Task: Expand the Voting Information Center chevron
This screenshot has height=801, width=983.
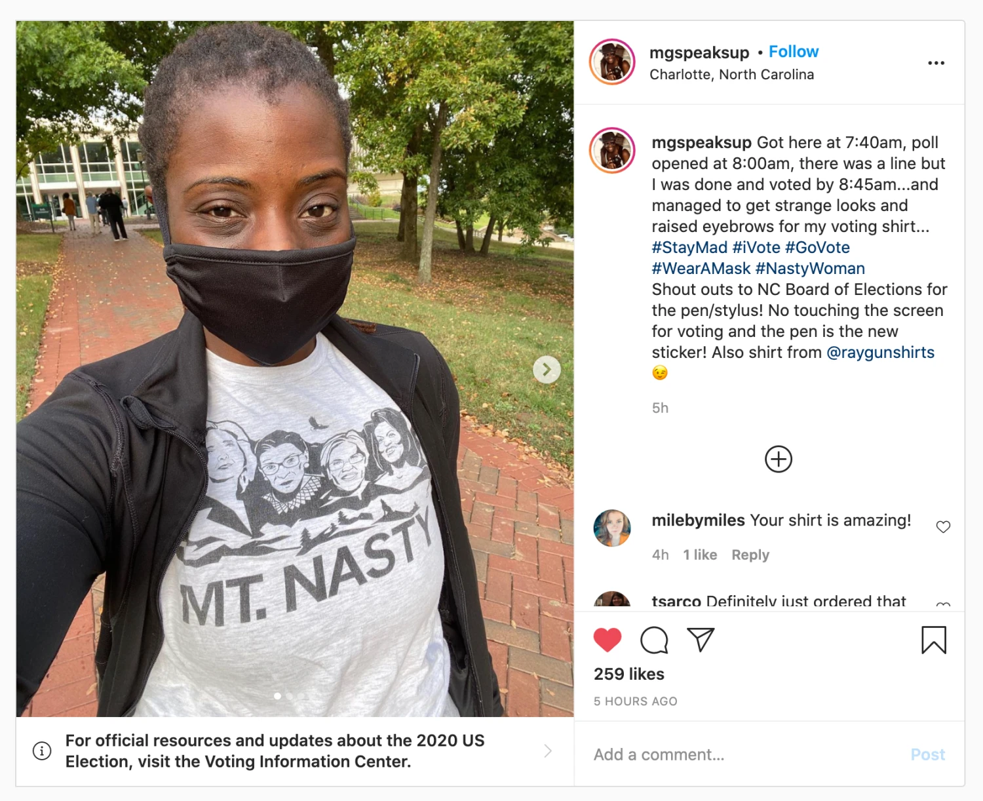Action: (548, 751)
